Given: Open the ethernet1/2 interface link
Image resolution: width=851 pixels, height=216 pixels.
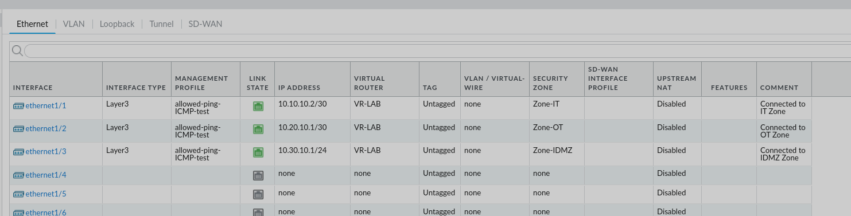Looking at the screenshot, I should (46, 129).
